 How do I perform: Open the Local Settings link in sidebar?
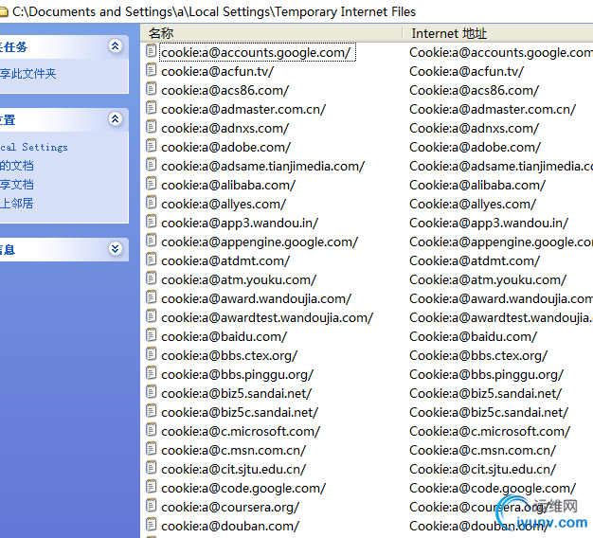34,147
